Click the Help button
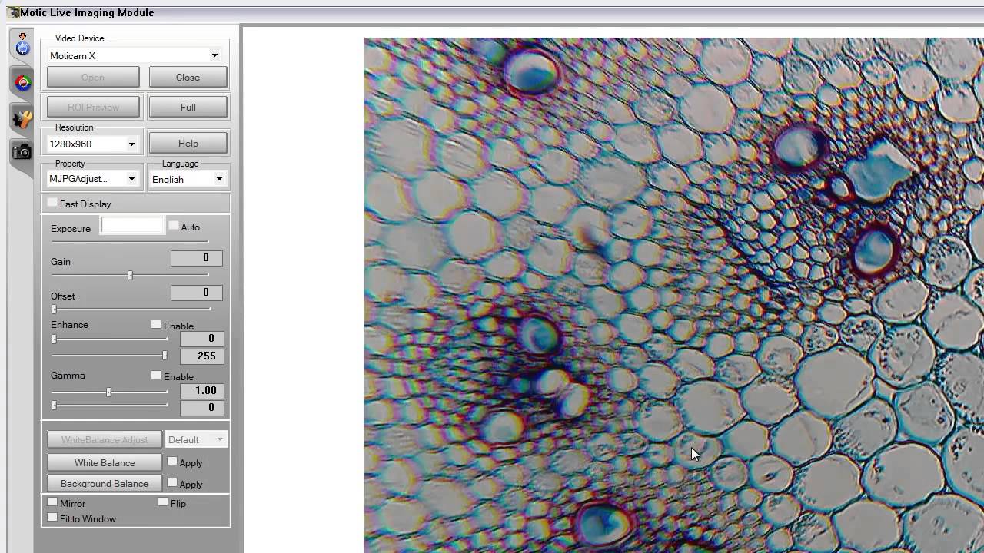The width and height of the screenshot is (984, 553). pos(188,143)
